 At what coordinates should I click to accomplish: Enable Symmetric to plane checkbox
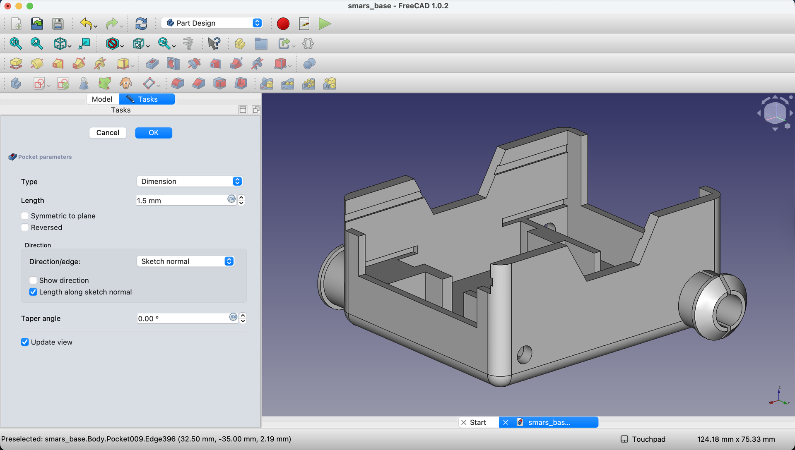click(x=25, y=216)
